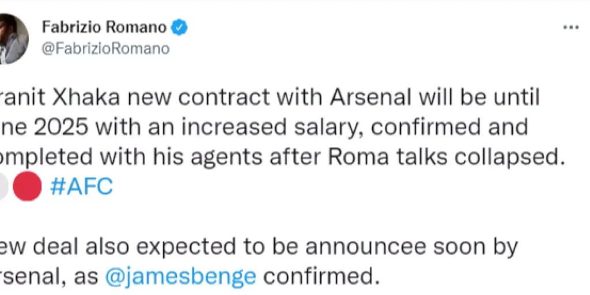Open Fabrizio Romano's profile picture
Image resolution: width=590 pixels, height=295 pixels.
pos(13,38)
